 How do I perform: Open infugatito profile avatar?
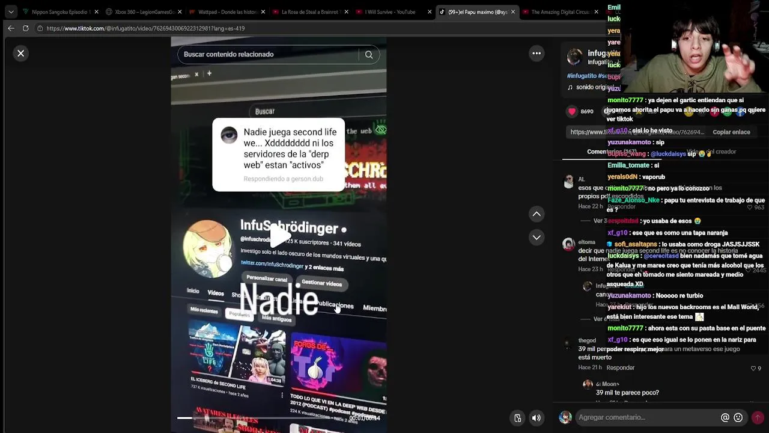(x=574, y=57)
